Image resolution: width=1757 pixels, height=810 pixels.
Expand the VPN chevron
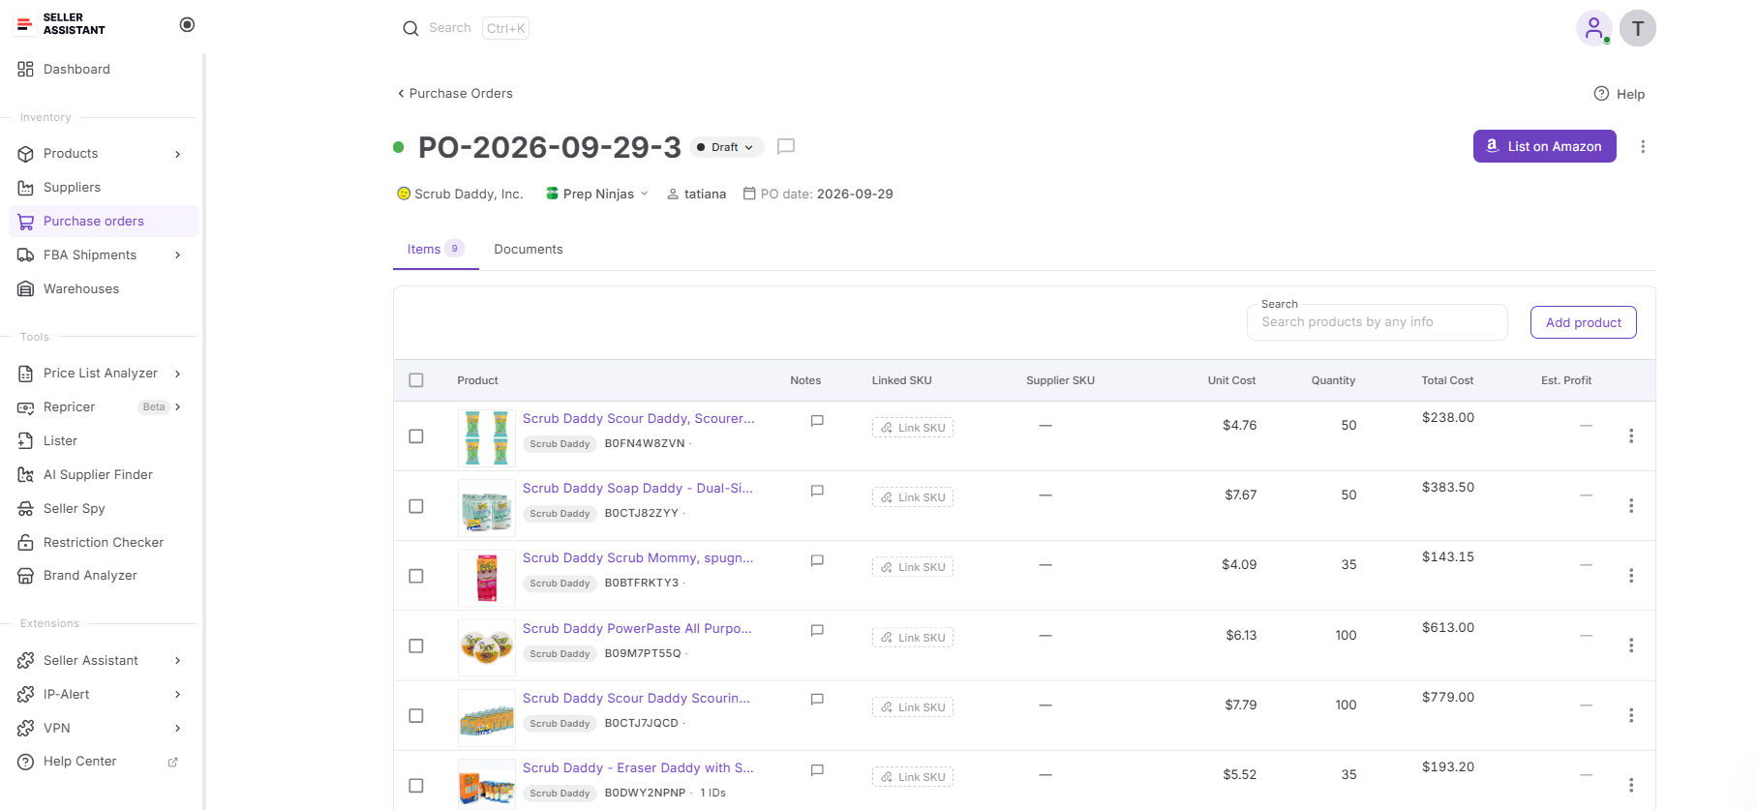(x=178, y=729)
